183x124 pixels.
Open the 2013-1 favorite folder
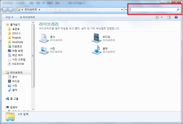click(x=16, y=33)
